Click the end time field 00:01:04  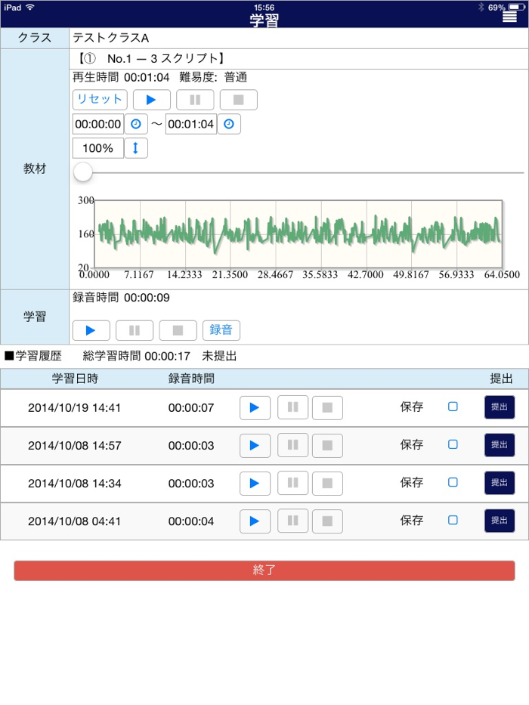click(x=191, y=124)
